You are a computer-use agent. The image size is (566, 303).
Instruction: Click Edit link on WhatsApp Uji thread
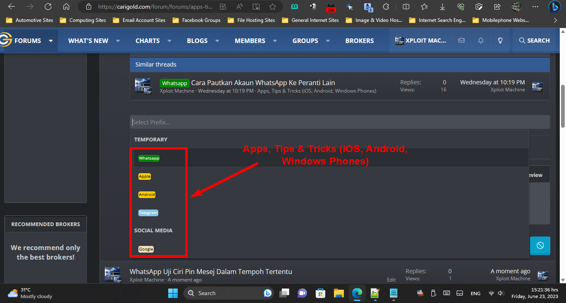(x=392, y=280)
